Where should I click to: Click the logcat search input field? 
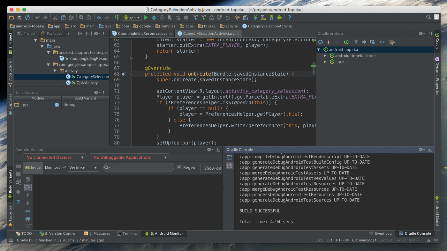139,167
